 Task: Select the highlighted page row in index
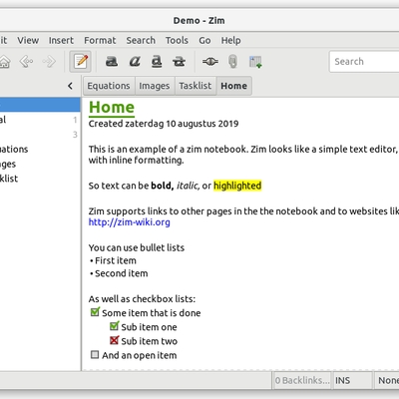click(x=40, y=105)
